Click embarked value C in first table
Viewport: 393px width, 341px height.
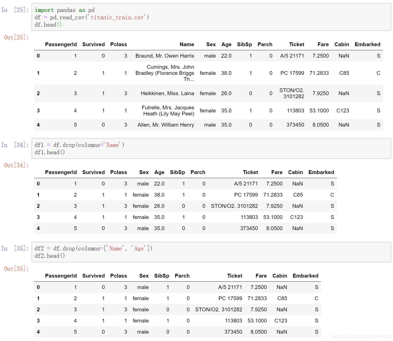[378, 73]
